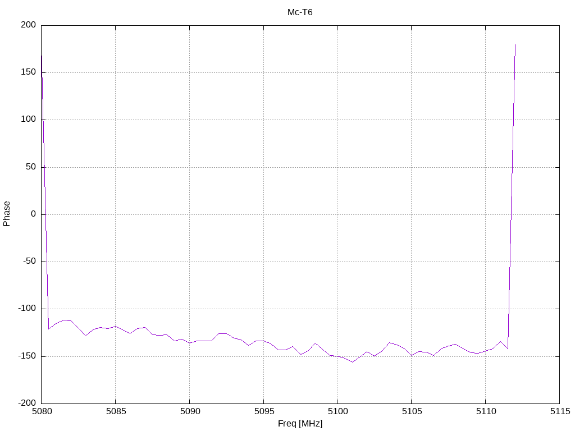This screenshot has width=575, height=431.
Task: Select the 150 y-axis tick label
Action: pyautogui.click(x=30, y=72)
